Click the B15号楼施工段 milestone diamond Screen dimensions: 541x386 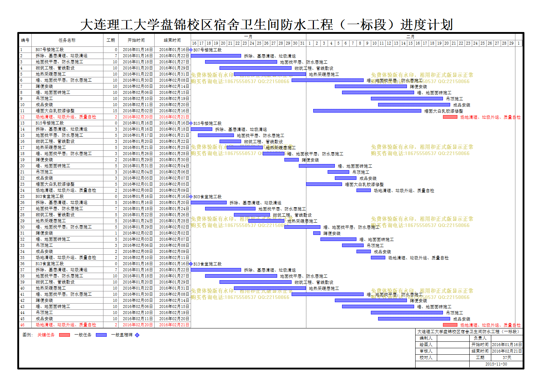point(191,123)
